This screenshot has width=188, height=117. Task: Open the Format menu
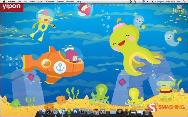[60, 1]
